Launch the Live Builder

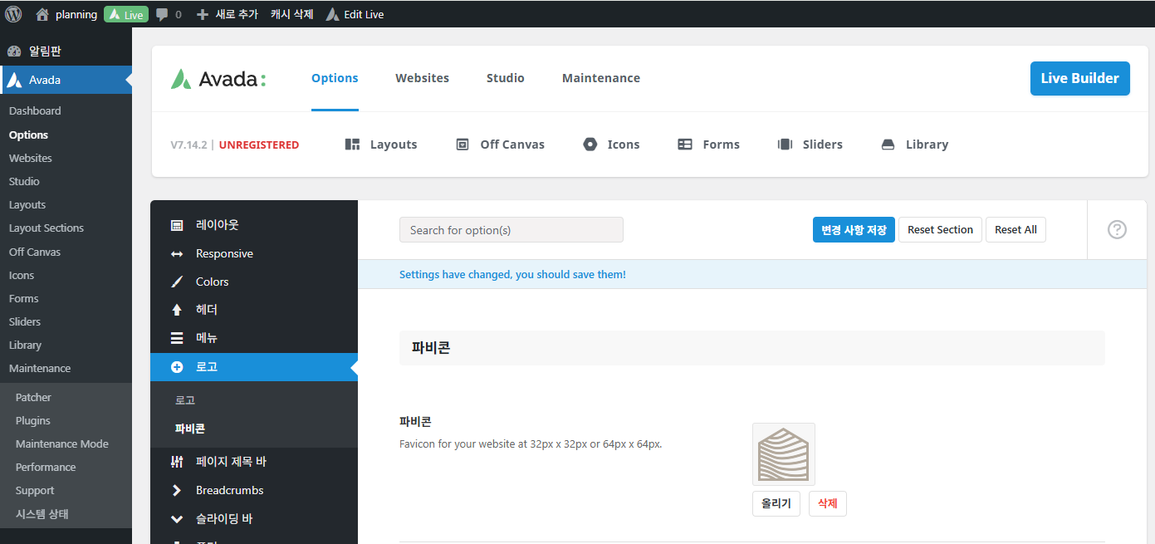tap(1079, 78)
